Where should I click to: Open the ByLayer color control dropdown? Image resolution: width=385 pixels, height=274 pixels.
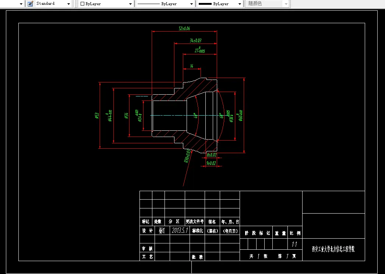point(130,4)
